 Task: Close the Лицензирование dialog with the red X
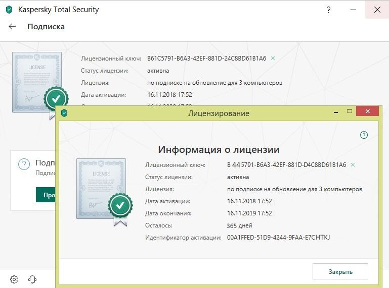(x=367, y=111)
